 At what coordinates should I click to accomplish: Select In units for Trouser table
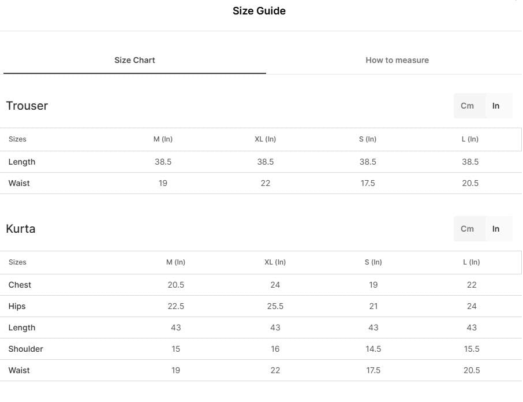point(496,106)
